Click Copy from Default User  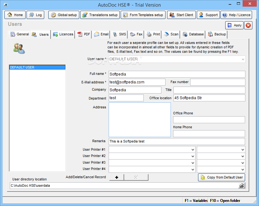click(221, 178)
